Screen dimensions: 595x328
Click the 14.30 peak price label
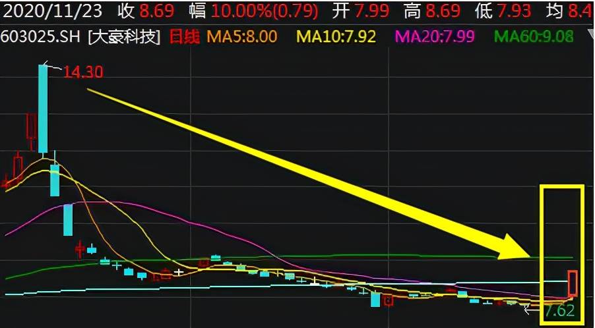click(82, 72)
